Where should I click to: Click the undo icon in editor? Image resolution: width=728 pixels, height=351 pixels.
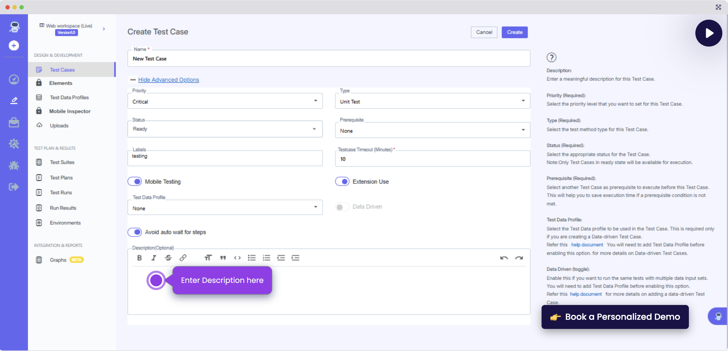[504, 258]
